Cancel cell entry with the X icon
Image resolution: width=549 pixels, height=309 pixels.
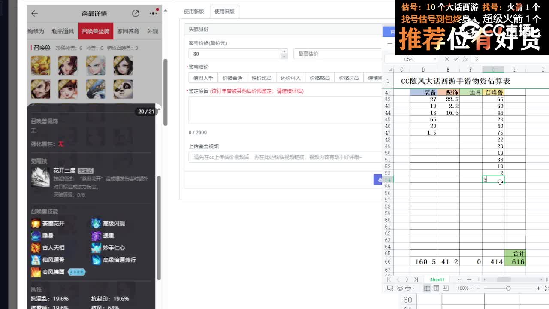click(447, 59)
